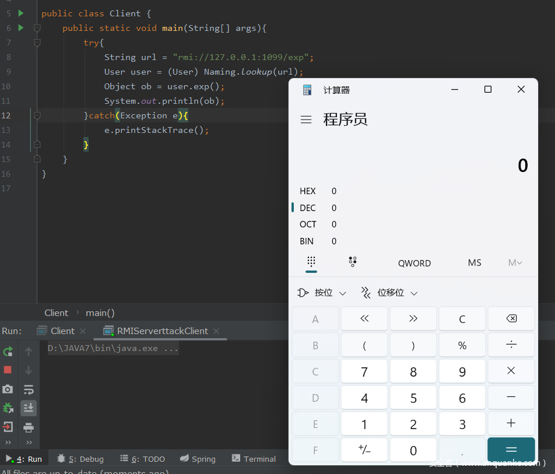Viewport: 555px width, 474px height.
Task: Click main() in the editor breadcrumb
Action: (x=100, y=313)
